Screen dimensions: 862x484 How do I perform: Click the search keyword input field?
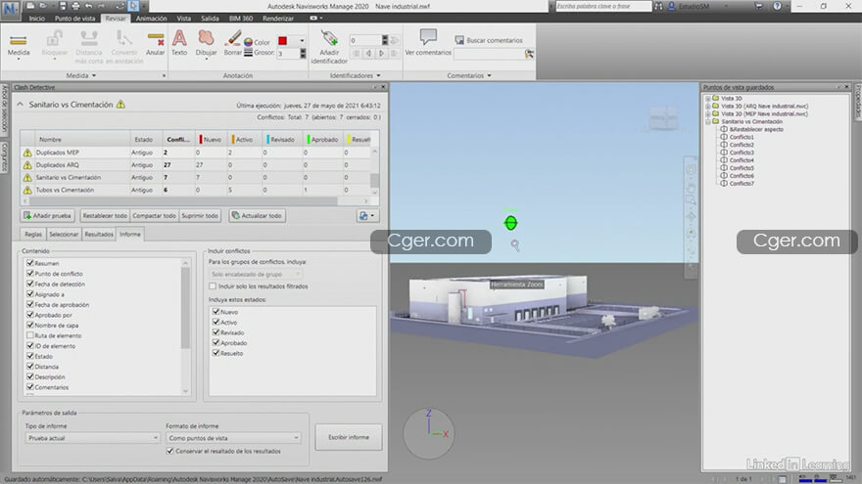[x=603, y=6]
